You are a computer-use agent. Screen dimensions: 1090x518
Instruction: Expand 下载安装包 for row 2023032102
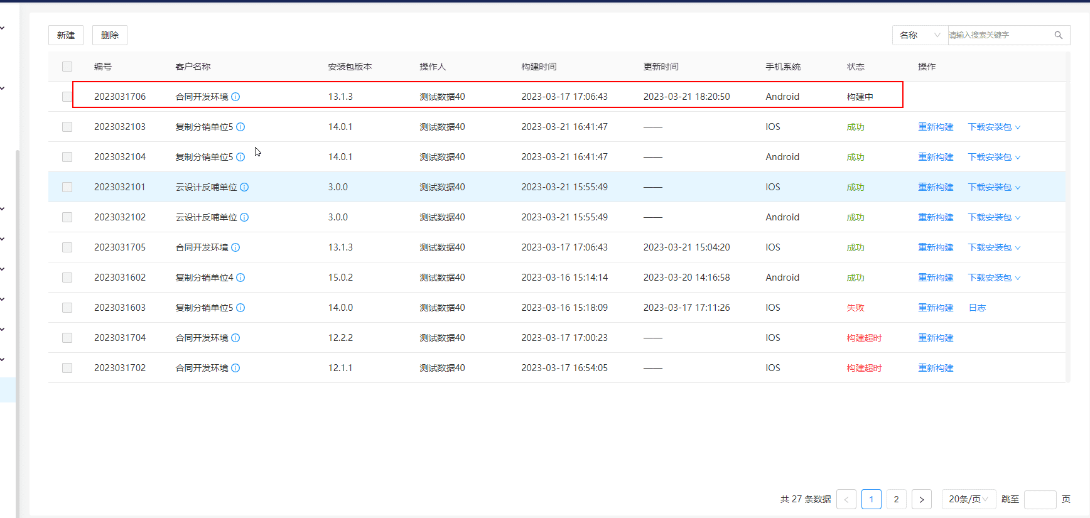tap(994, 217)
